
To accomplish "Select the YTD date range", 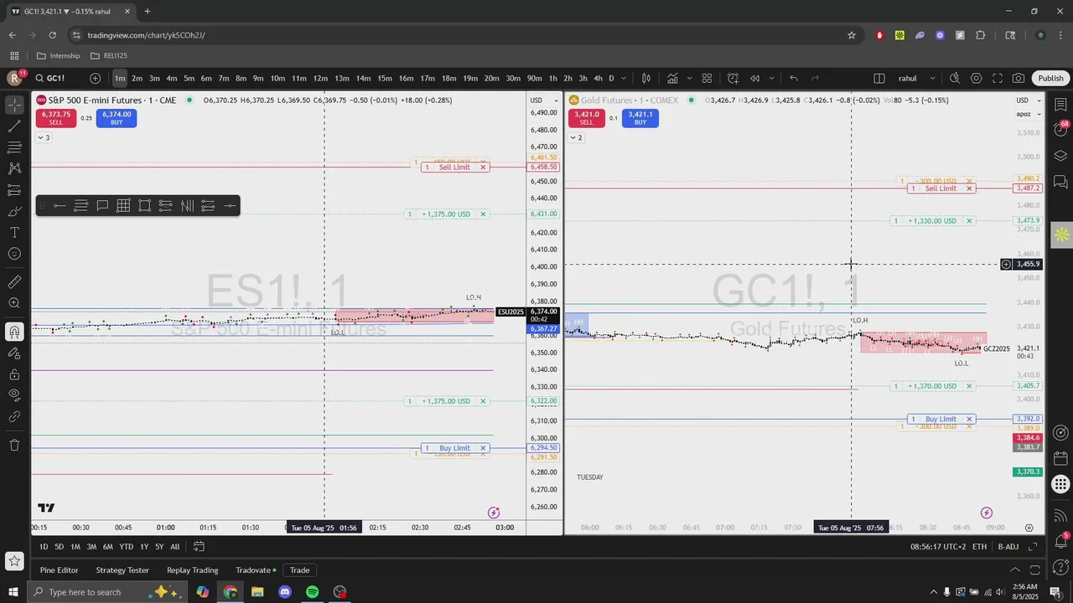I will (126, 547).
